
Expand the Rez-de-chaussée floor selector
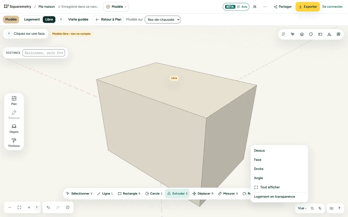point(163,20)
